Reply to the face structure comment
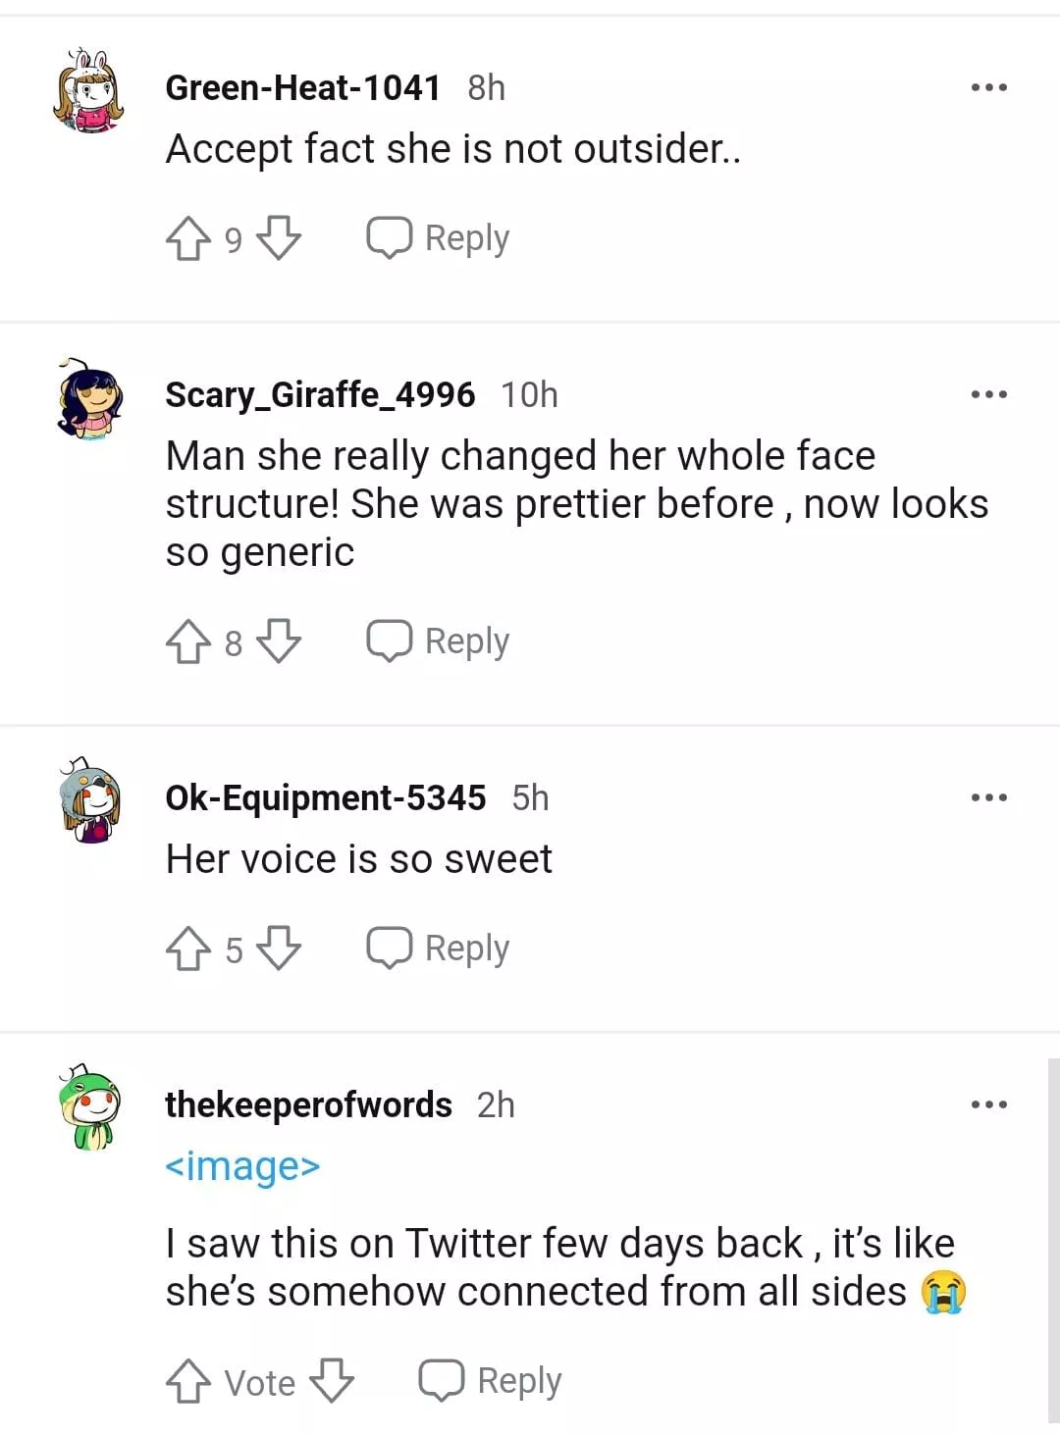 (439, 642)
